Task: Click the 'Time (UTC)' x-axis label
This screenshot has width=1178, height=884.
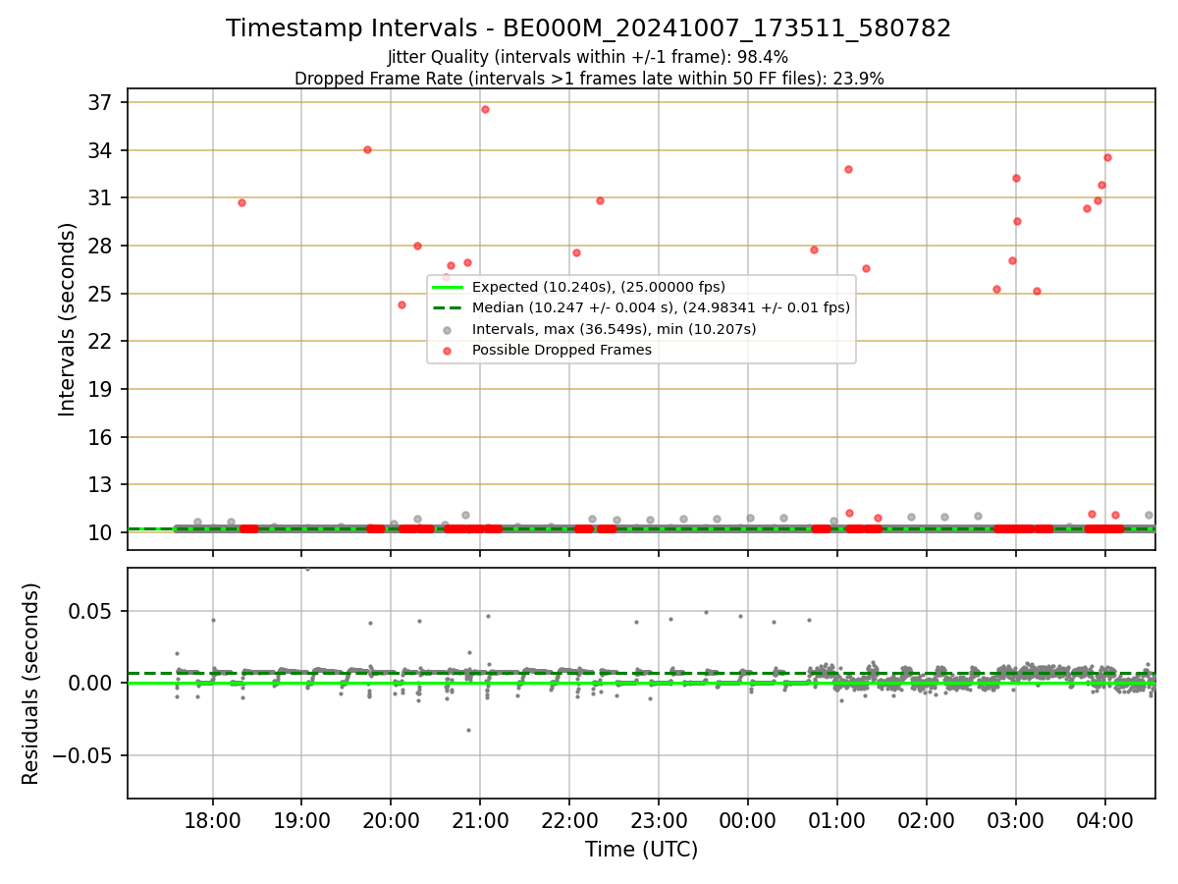Action: (x=641, y=850)
